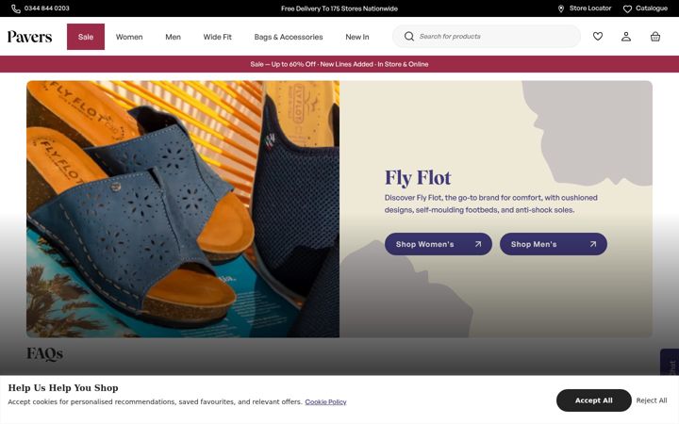Open the Wide Fit menu

218,37
